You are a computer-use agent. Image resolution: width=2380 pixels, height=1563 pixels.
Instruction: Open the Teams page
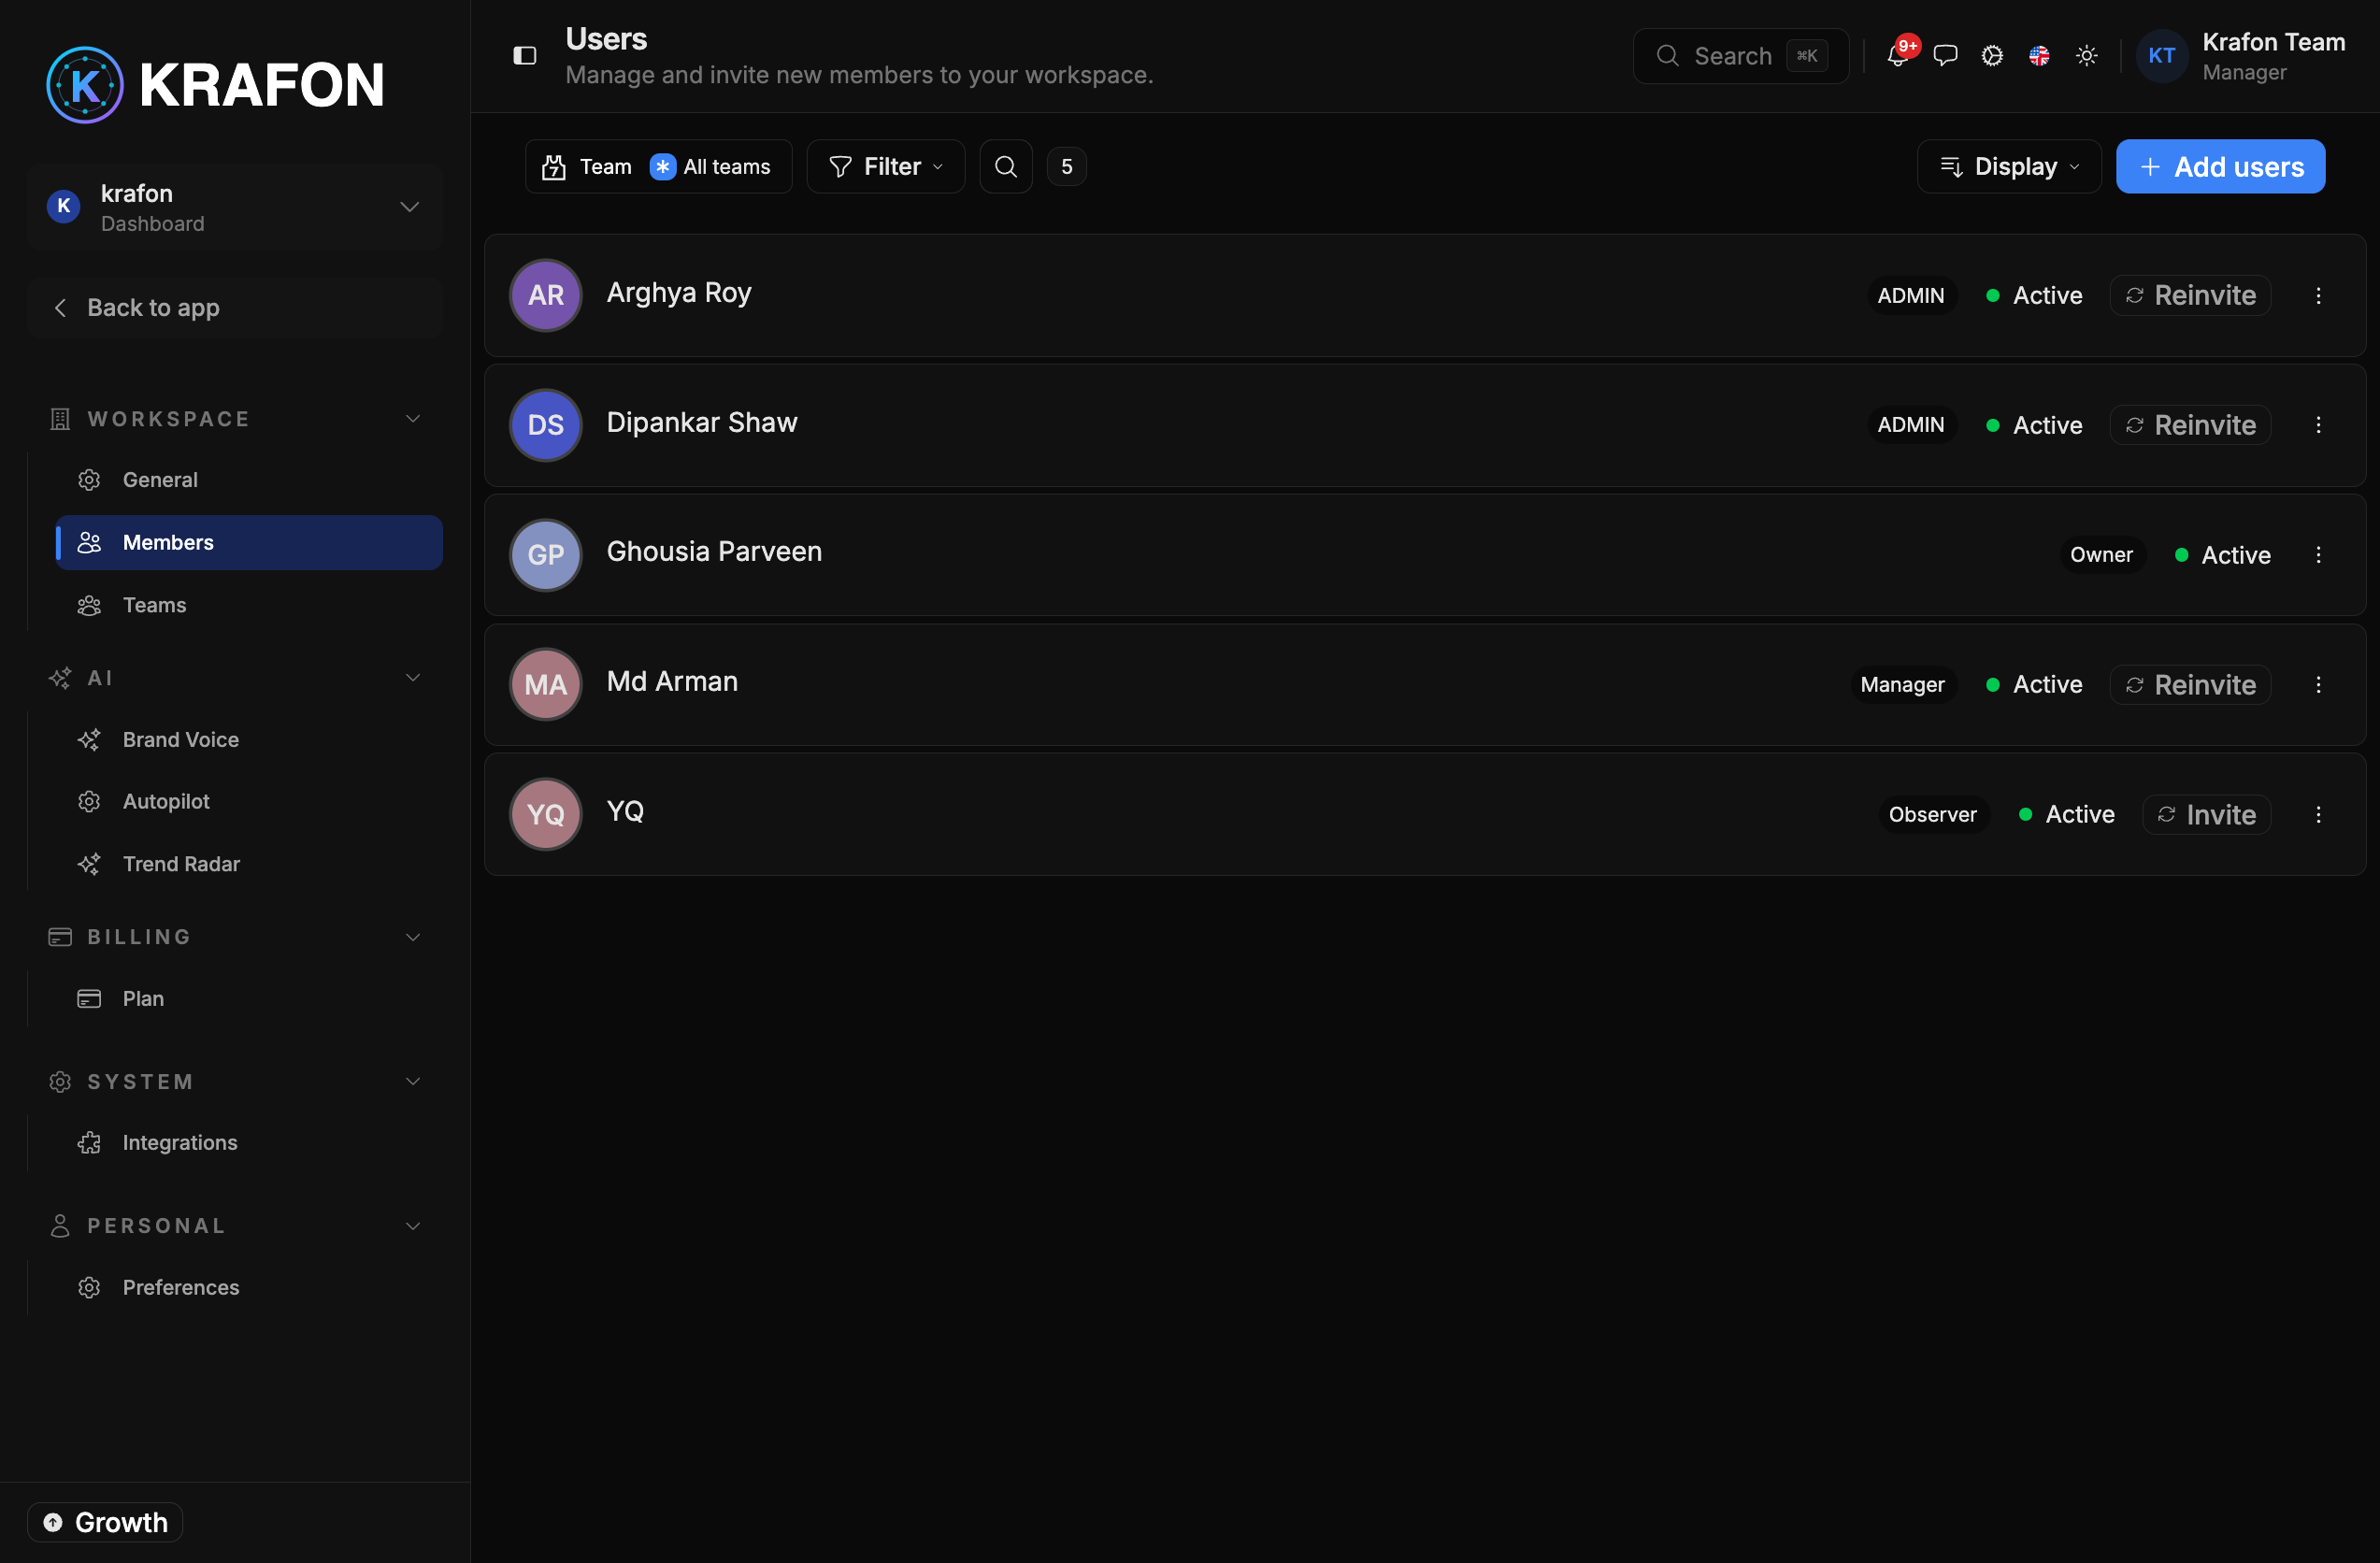248,605
